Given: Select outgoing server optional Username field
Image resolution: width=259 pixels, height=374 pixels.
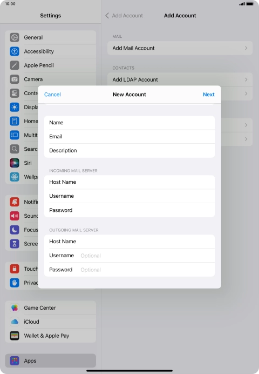Looking at the screenshot, I should 129,256.
